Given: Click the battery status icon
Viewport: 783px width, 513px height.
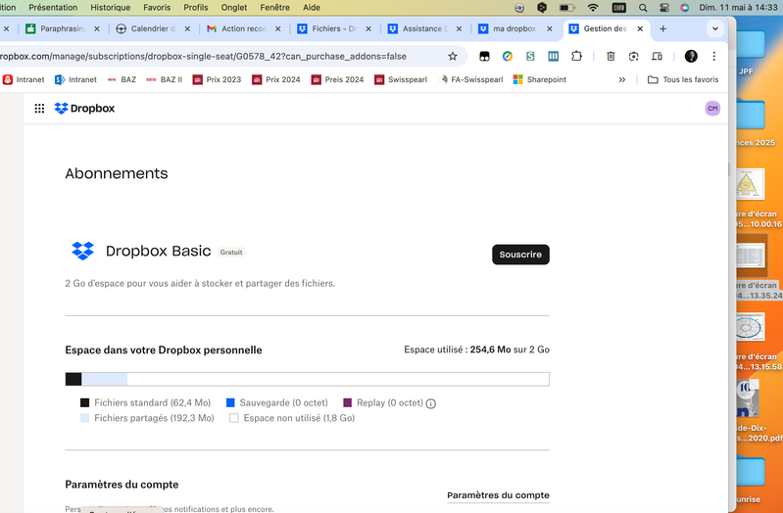Looking at the screenshot, I should [566, 8].
